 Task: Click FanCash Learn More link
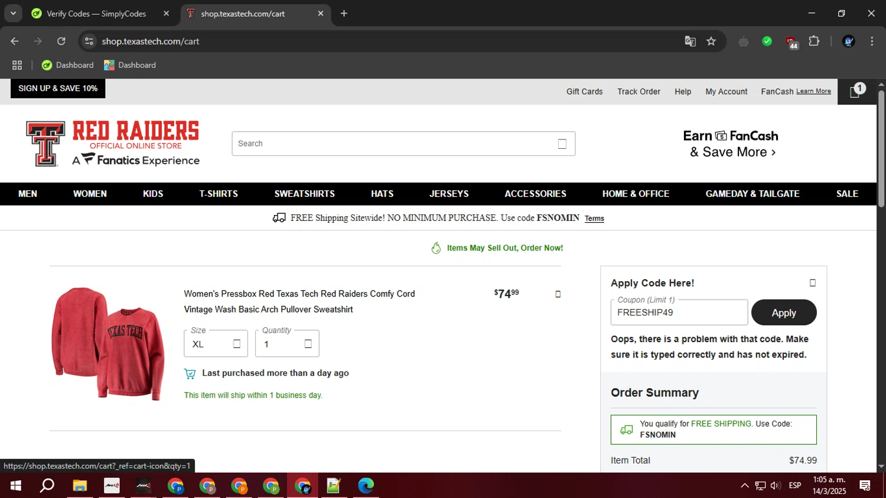pos(813,91)
